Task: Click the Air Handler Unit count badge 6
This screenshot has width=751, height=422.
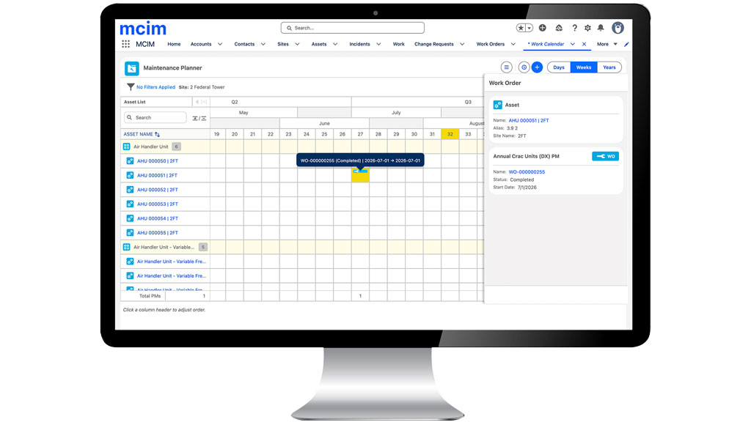Action: 176,147
